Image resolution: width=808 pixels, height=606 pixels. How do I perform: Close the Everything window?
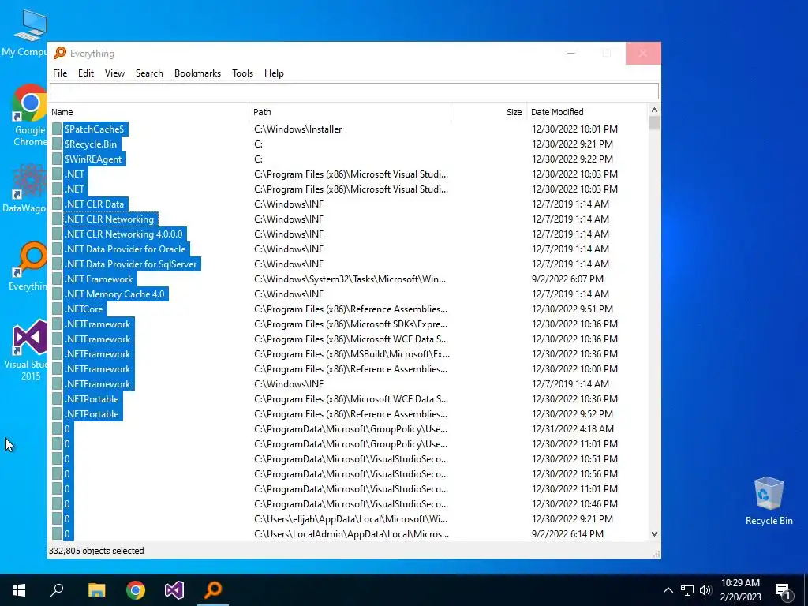pos(642,53)
